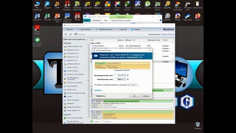Select the split volume operation in sidebar
This screenshot has height=133, width=236.
coord(70,60)
